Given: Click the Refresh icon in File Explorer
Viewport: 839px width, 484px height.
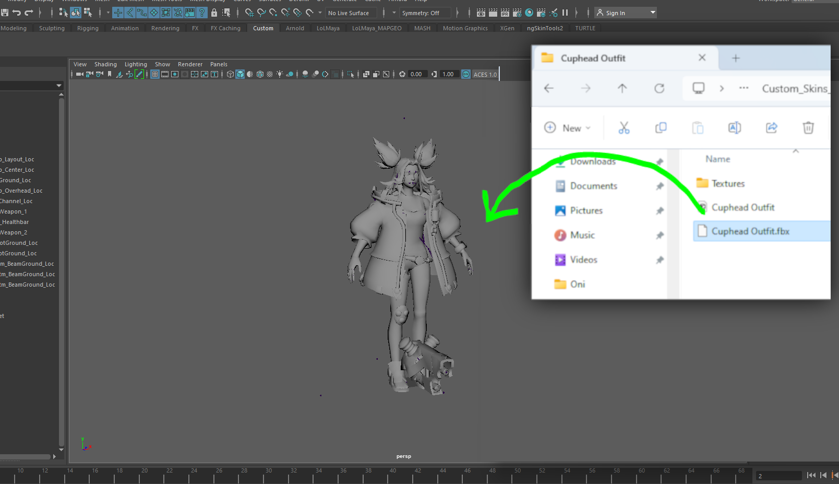Looking at the screenshot, I should coord(660,88).
